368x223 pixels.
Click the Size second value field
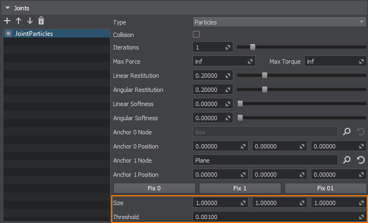[x=280, y=202]
